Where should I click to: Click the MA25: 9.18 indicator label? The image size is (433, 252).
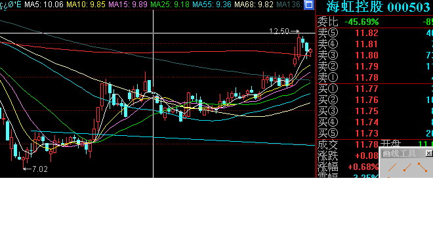point(170,5)
